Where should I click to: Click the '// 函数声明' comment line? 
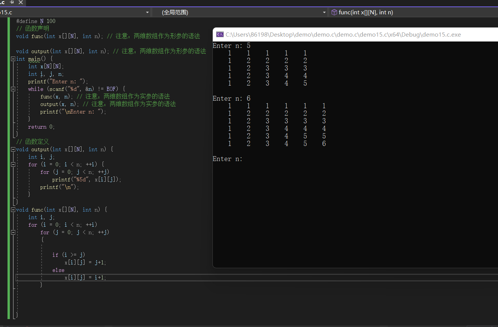33,29
